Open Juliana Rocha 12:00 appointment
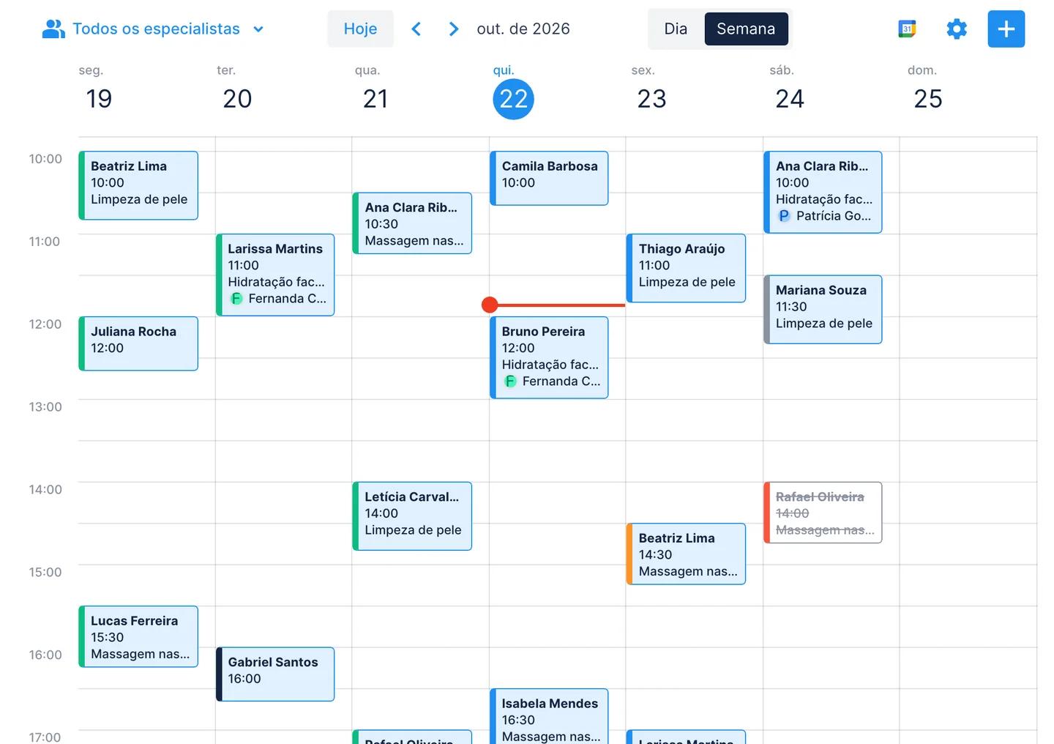The width and height of the screenshot is (1054, 744). [138, 343]
